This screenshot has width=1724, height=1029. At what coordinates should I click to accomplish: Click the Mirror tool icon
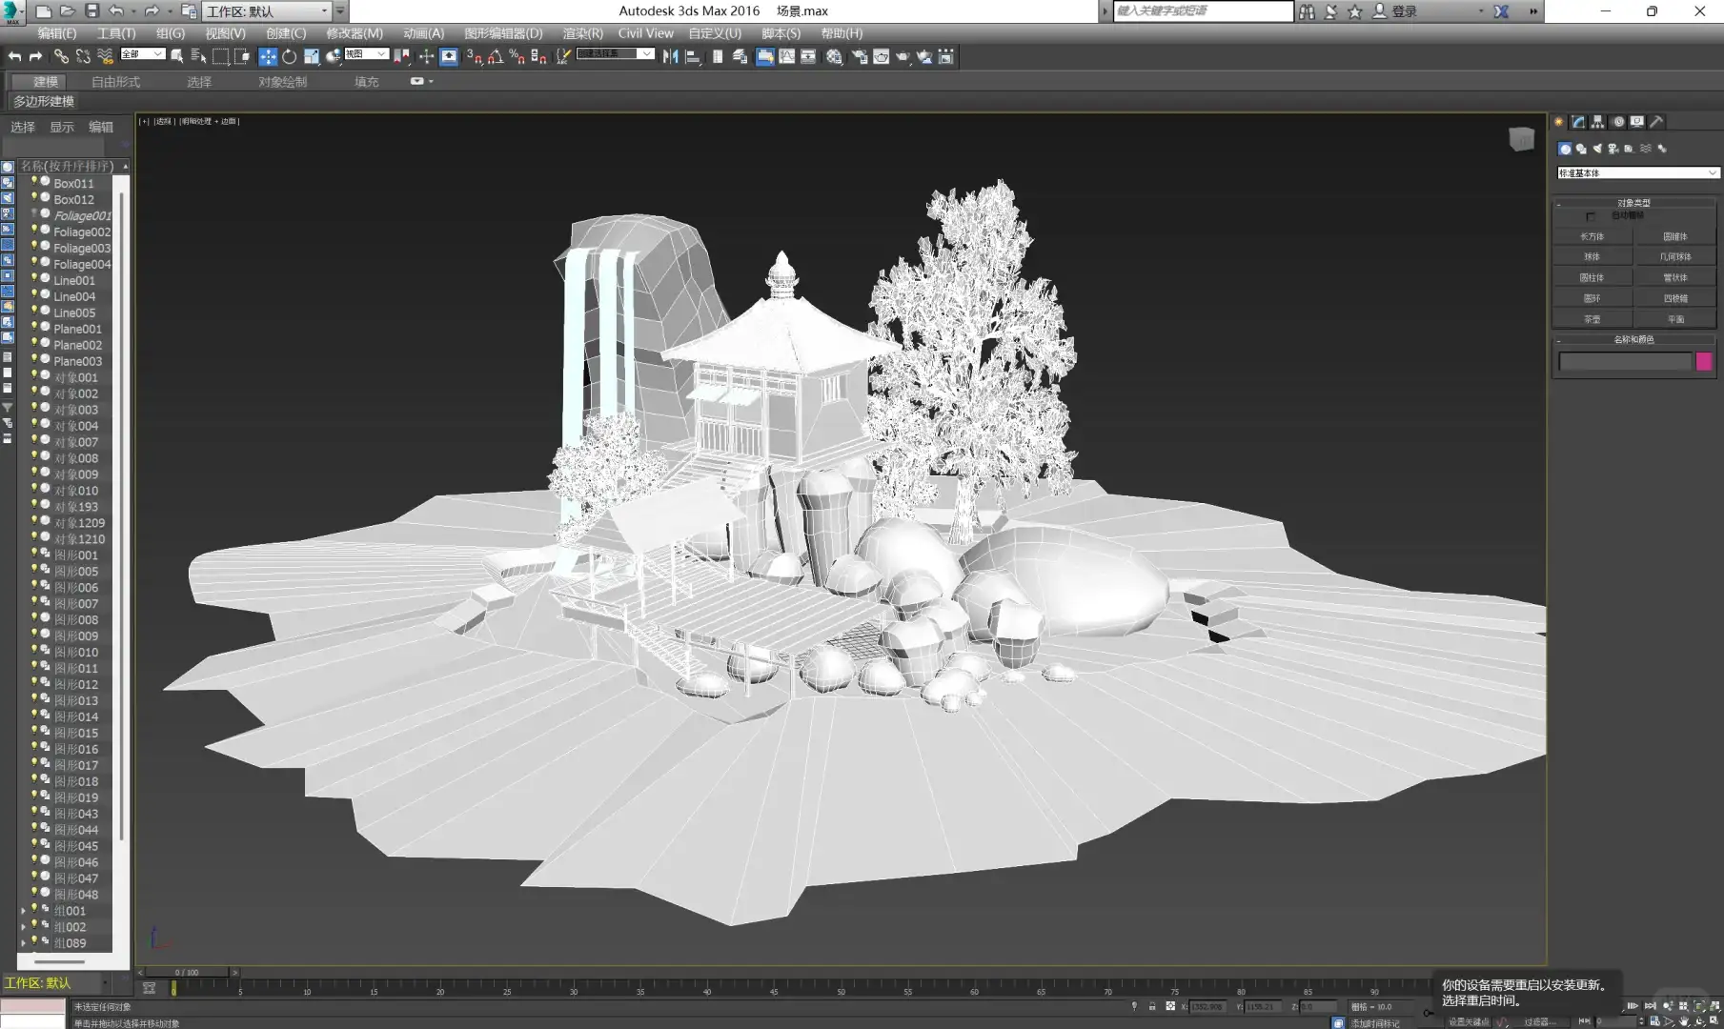click(x=670, y=57)
